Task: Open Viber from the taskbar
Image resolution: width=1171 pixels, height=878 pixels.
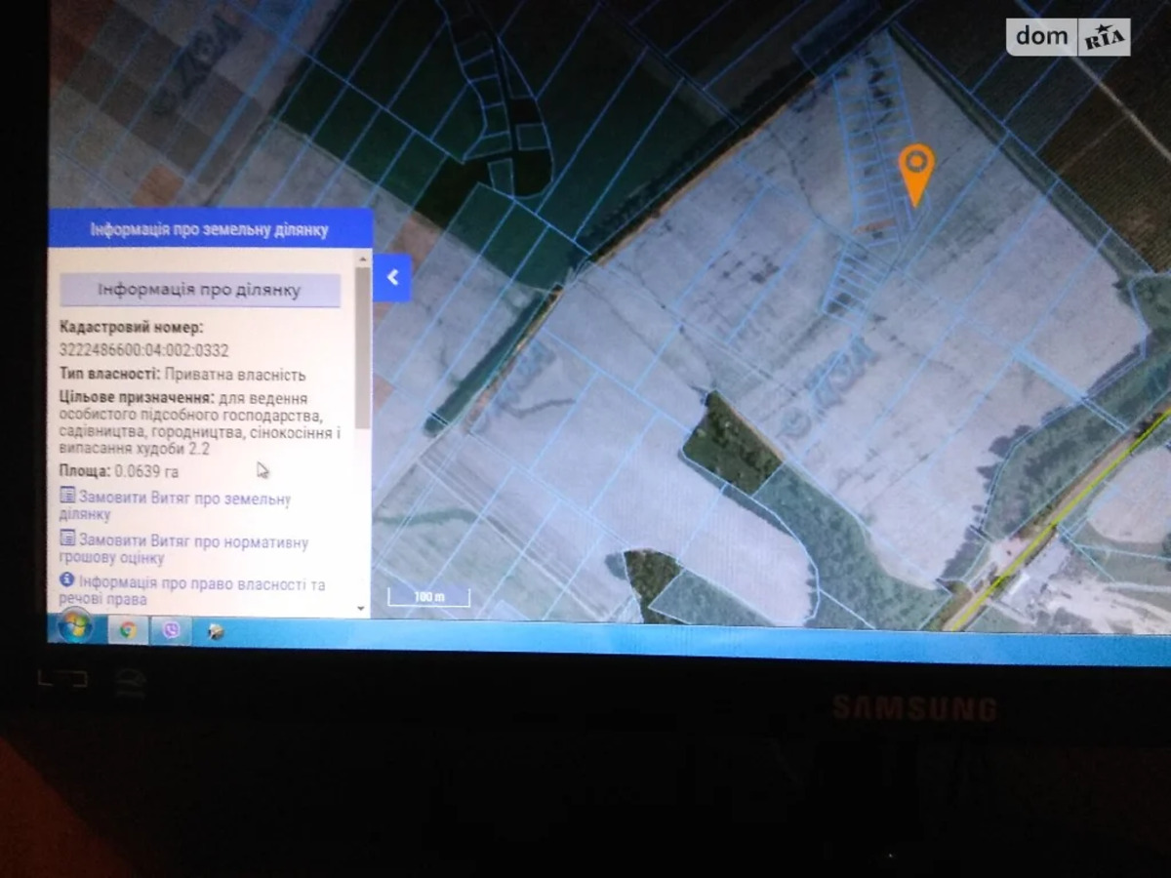Action: click(x=172, y=630)
